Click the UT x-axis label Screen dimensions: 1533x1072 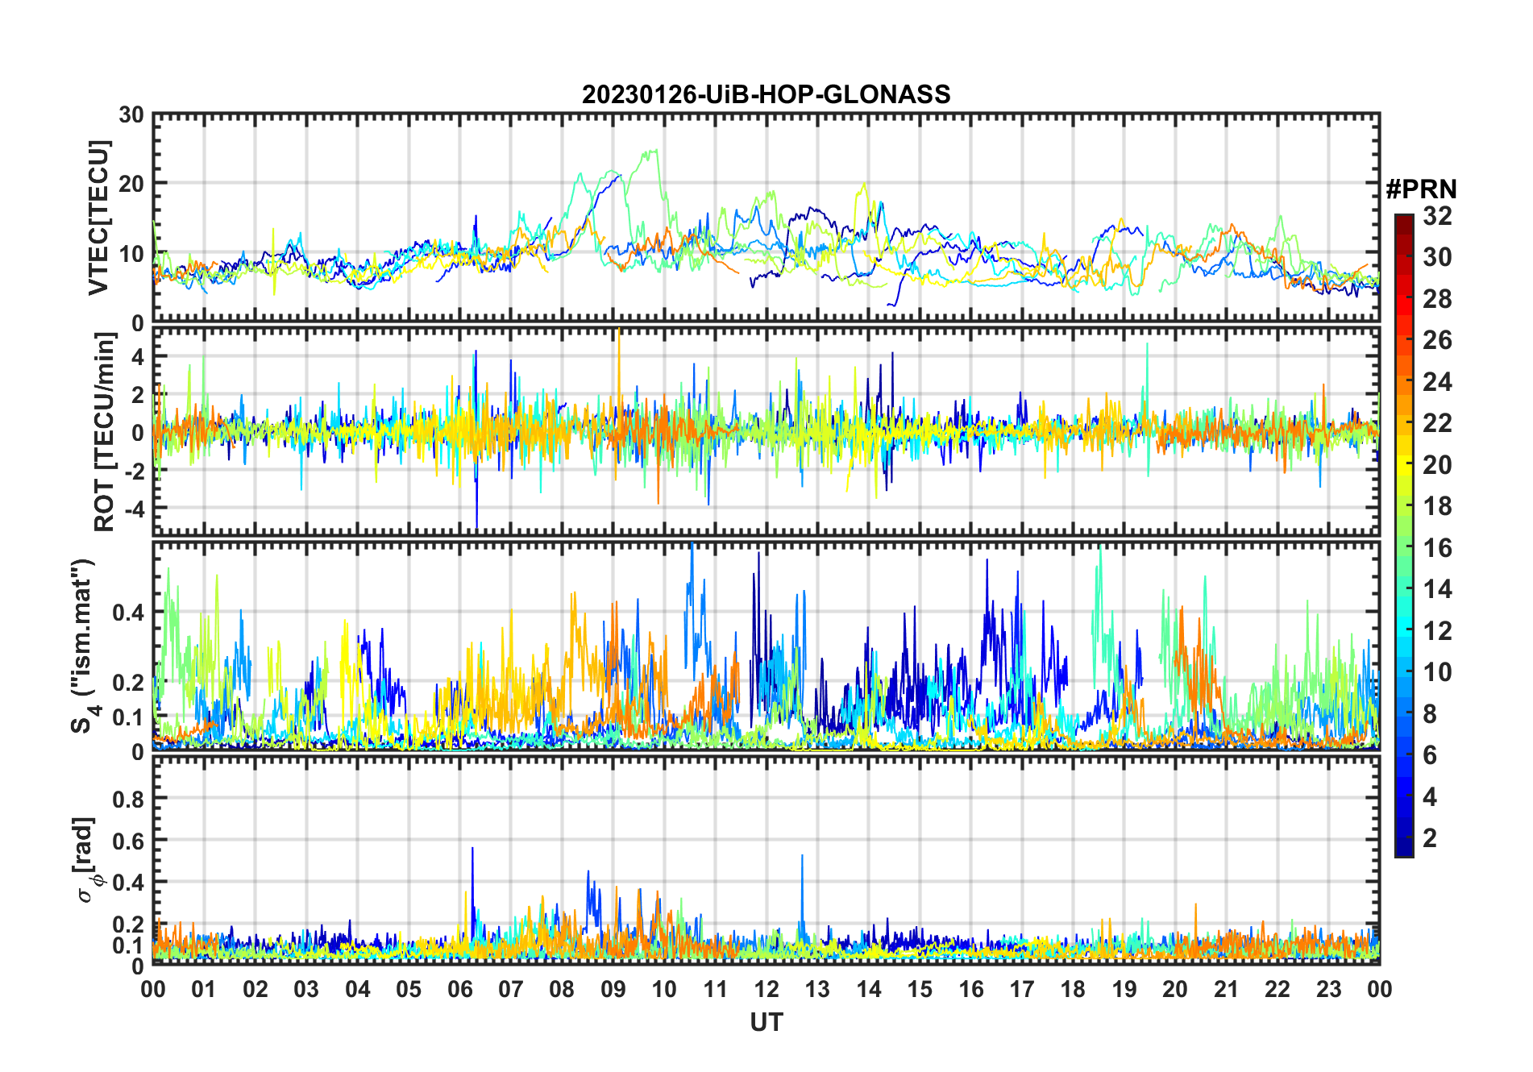[x=766, y=1022]
